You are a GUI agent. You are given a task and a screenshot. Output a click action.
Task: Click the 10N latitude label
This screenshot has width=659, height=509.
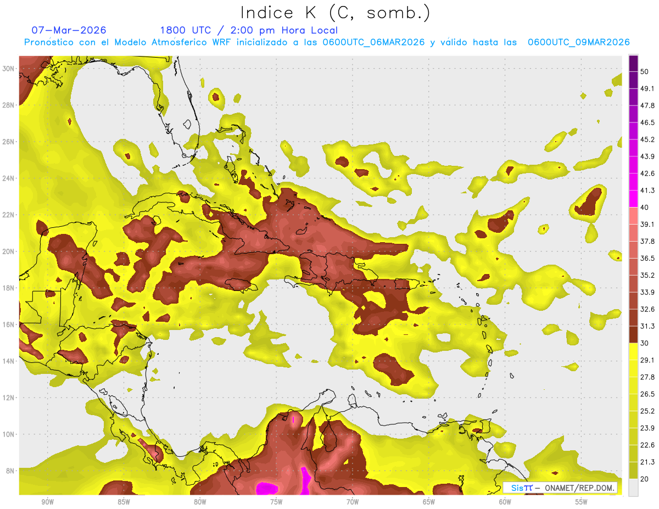9,434
